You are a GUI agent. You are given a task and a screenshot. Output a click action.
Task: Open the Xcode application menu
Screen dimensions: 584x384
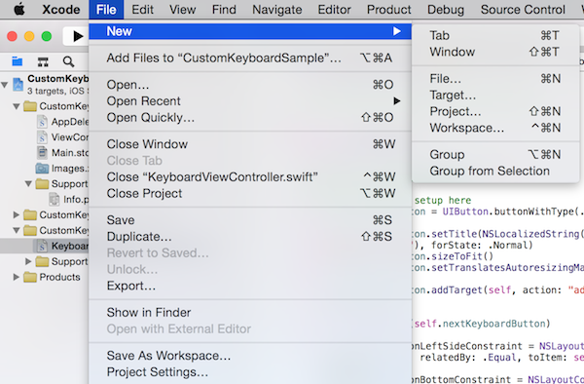[61, 9]
